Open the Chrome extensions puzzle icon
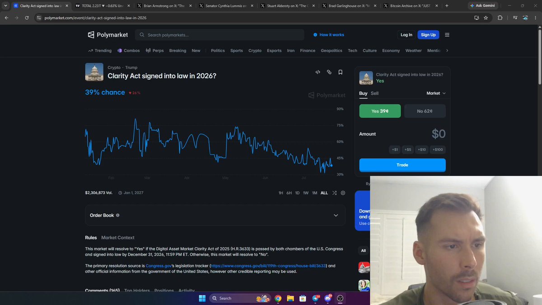Screen dimensions: 542x305 click(x=500, y=18)
